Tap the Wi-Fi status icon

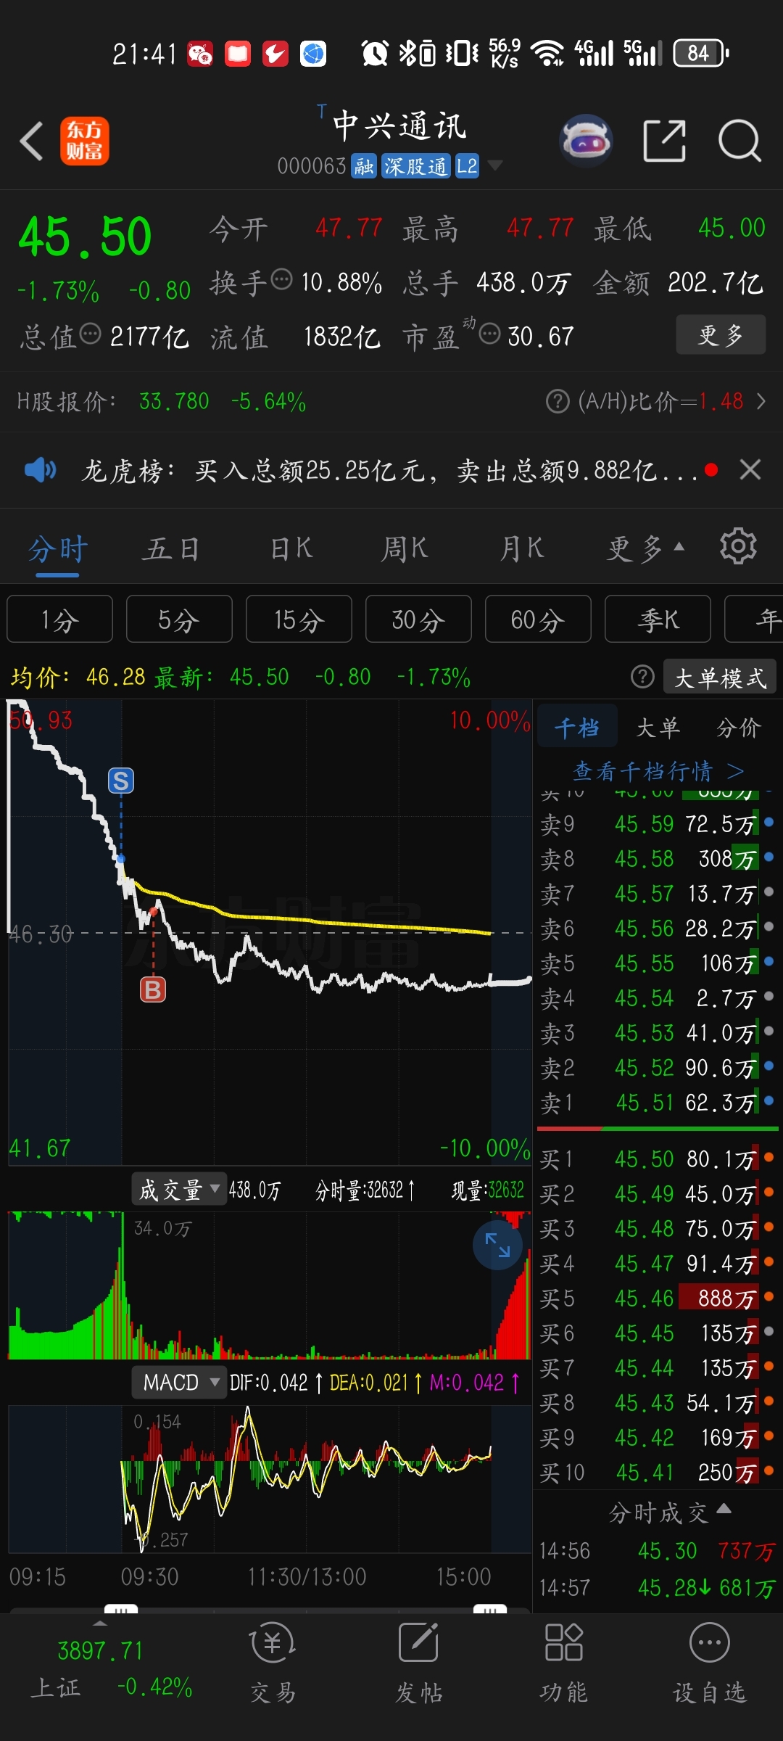547,53
